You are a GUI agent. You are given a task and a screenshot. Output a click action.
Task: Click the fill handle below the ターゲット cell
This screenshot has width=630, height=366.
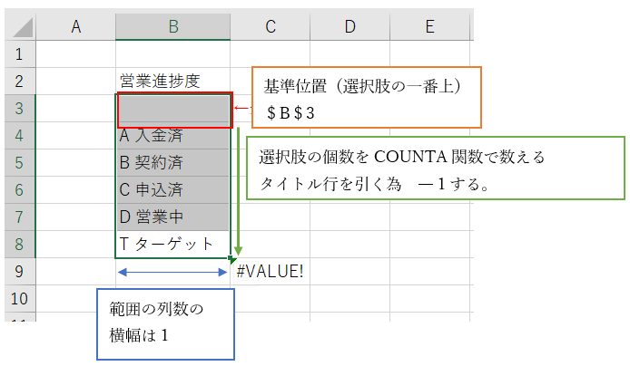tap(231, 259)
